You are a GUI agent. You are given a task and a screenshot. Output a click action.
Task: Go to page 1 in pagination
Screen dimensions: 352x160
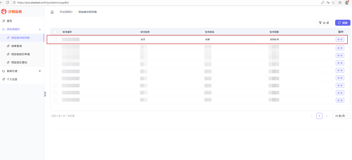point(319,116)
